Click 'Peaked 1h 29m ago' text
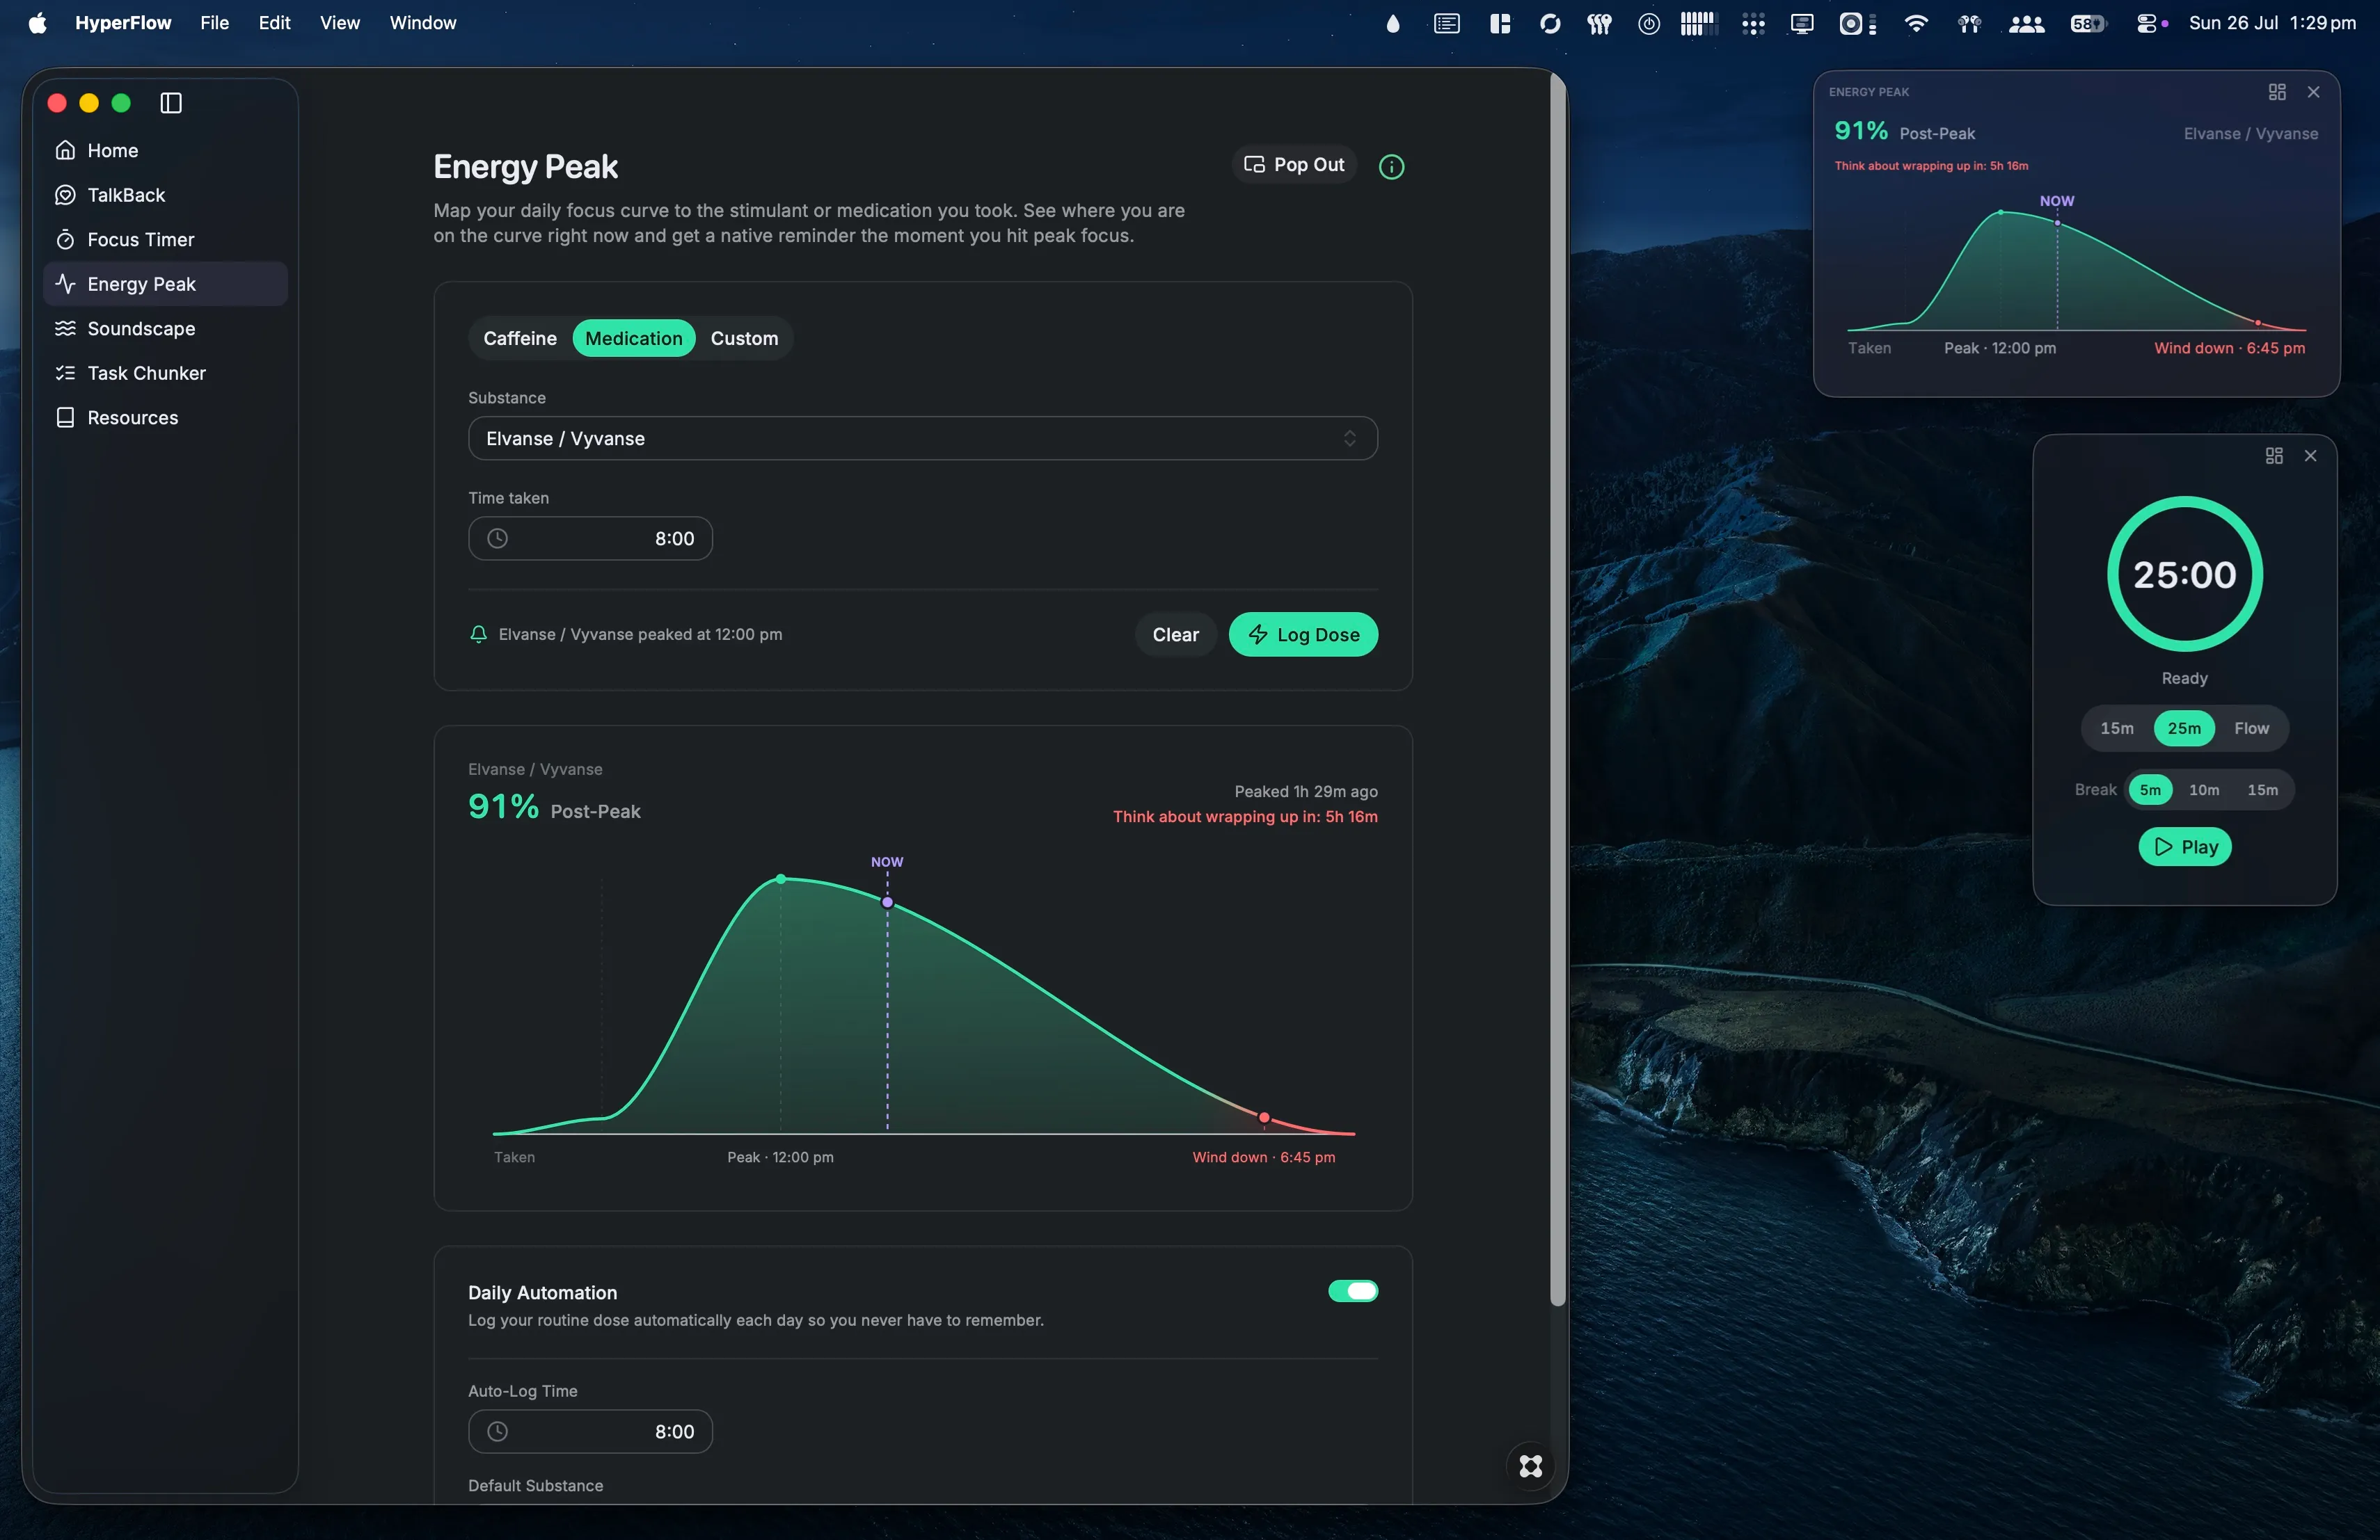Screen dimensions: 2380x1540 pyautogui.click(x=1306, y=792)
